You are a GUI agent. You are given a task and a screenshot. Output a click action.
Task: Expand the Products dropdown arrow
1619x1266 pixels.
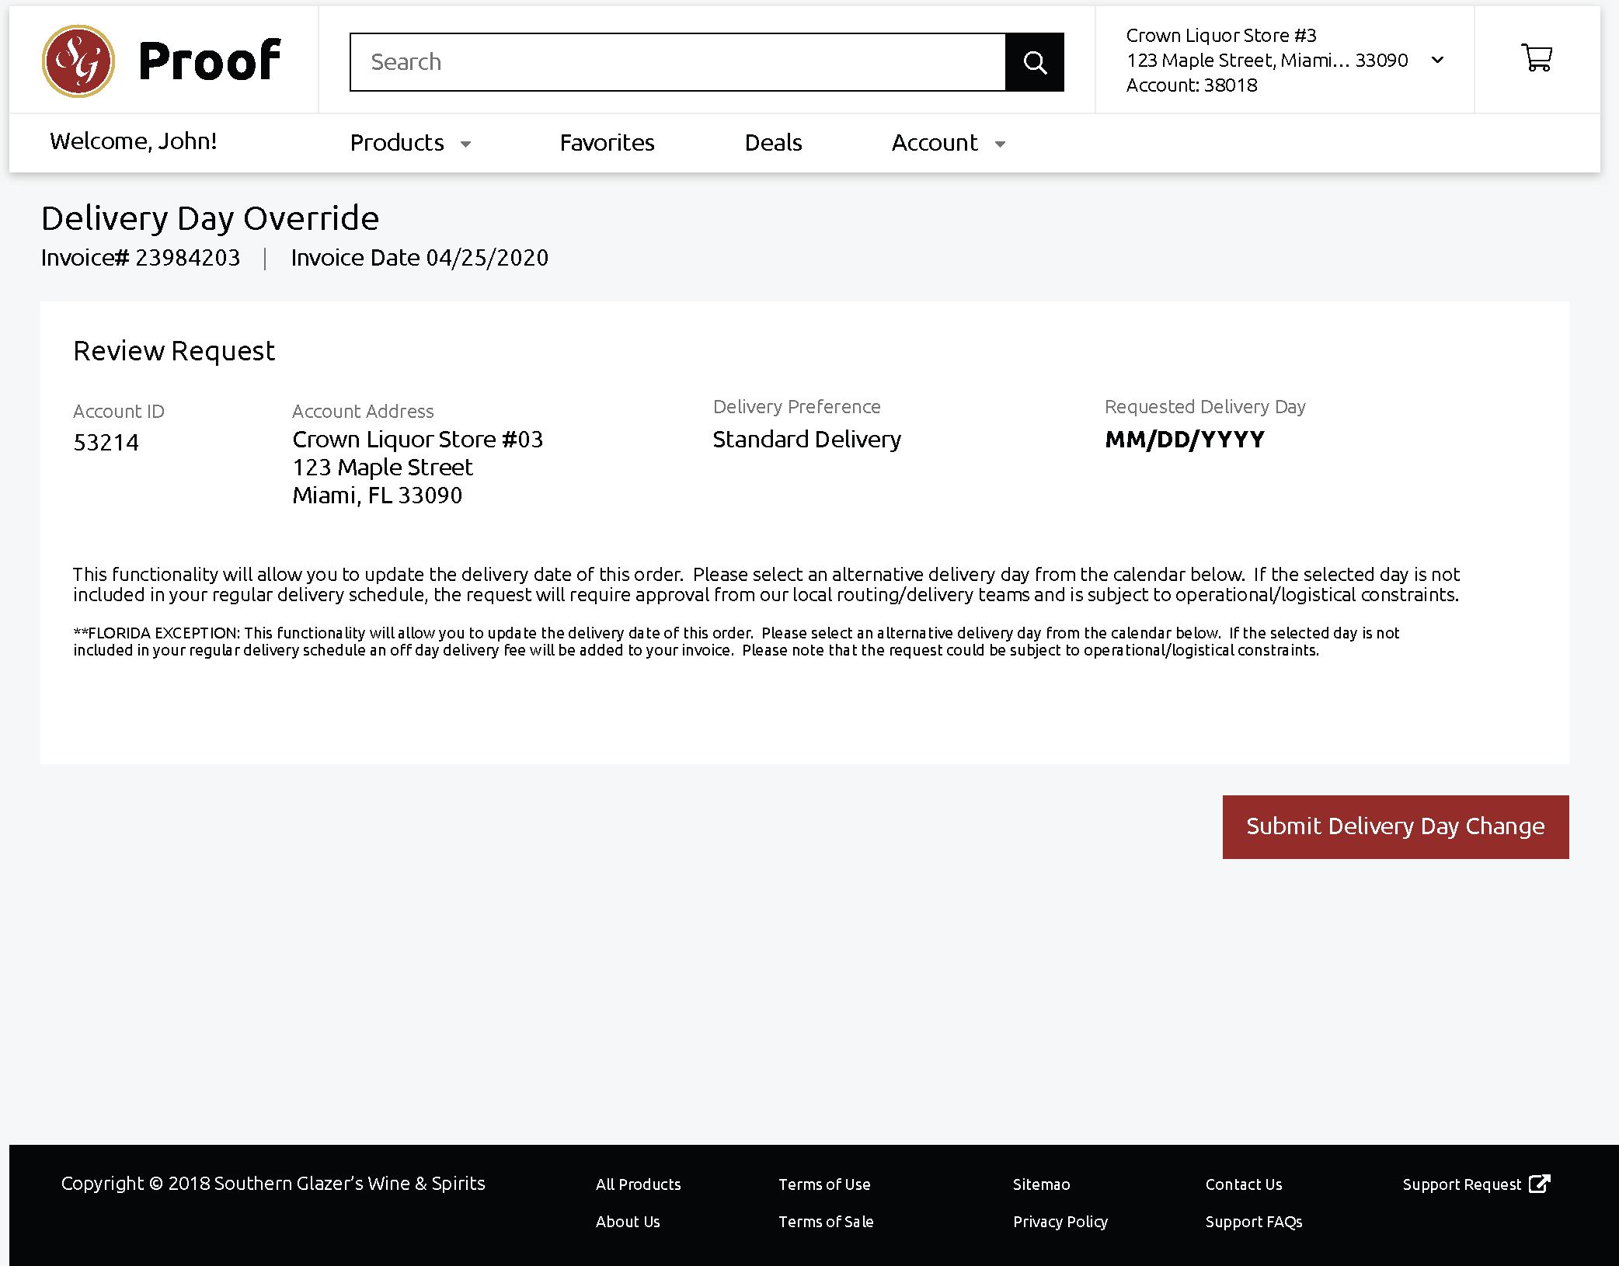[x=465, y=144]
